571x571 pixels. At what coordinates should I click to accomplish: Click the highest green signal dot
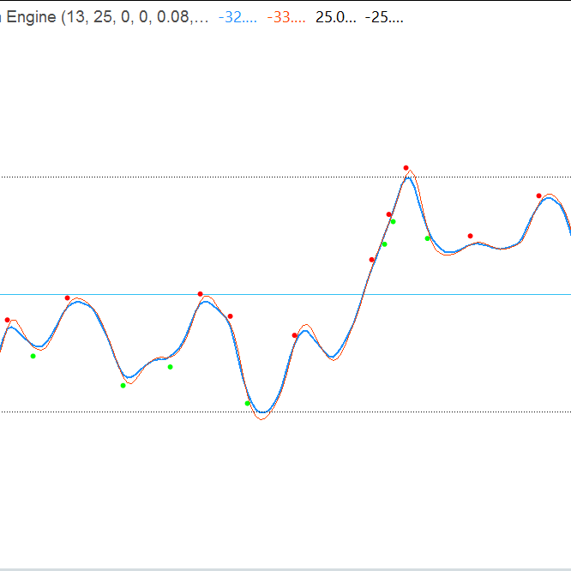click(394, 221)
